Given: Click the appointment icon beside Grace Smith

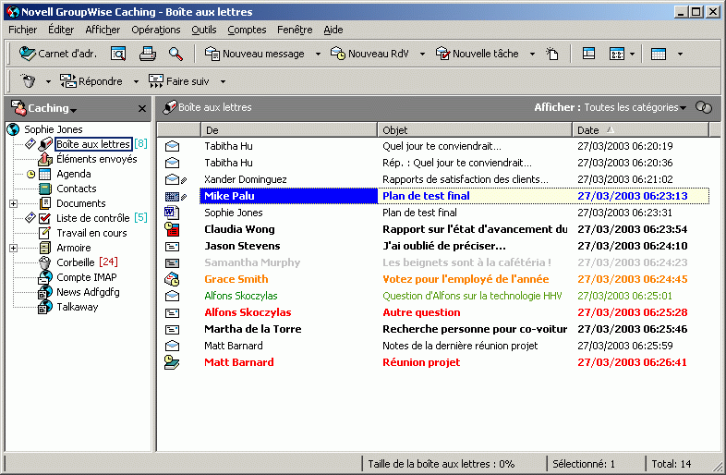Looking at the screenshot, I should pyautogui.click(x=172, y=279).
